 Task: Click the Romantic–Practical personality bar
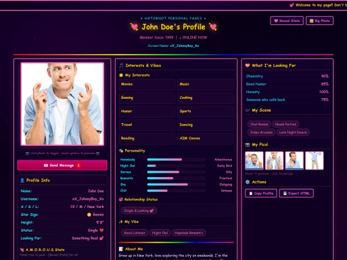pyautogui.click(x=176, y=178)
